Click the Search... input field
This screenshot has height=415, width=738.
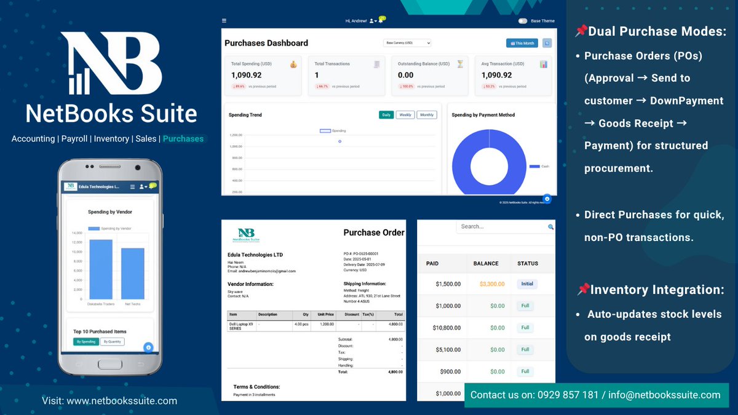coord(506,226)
